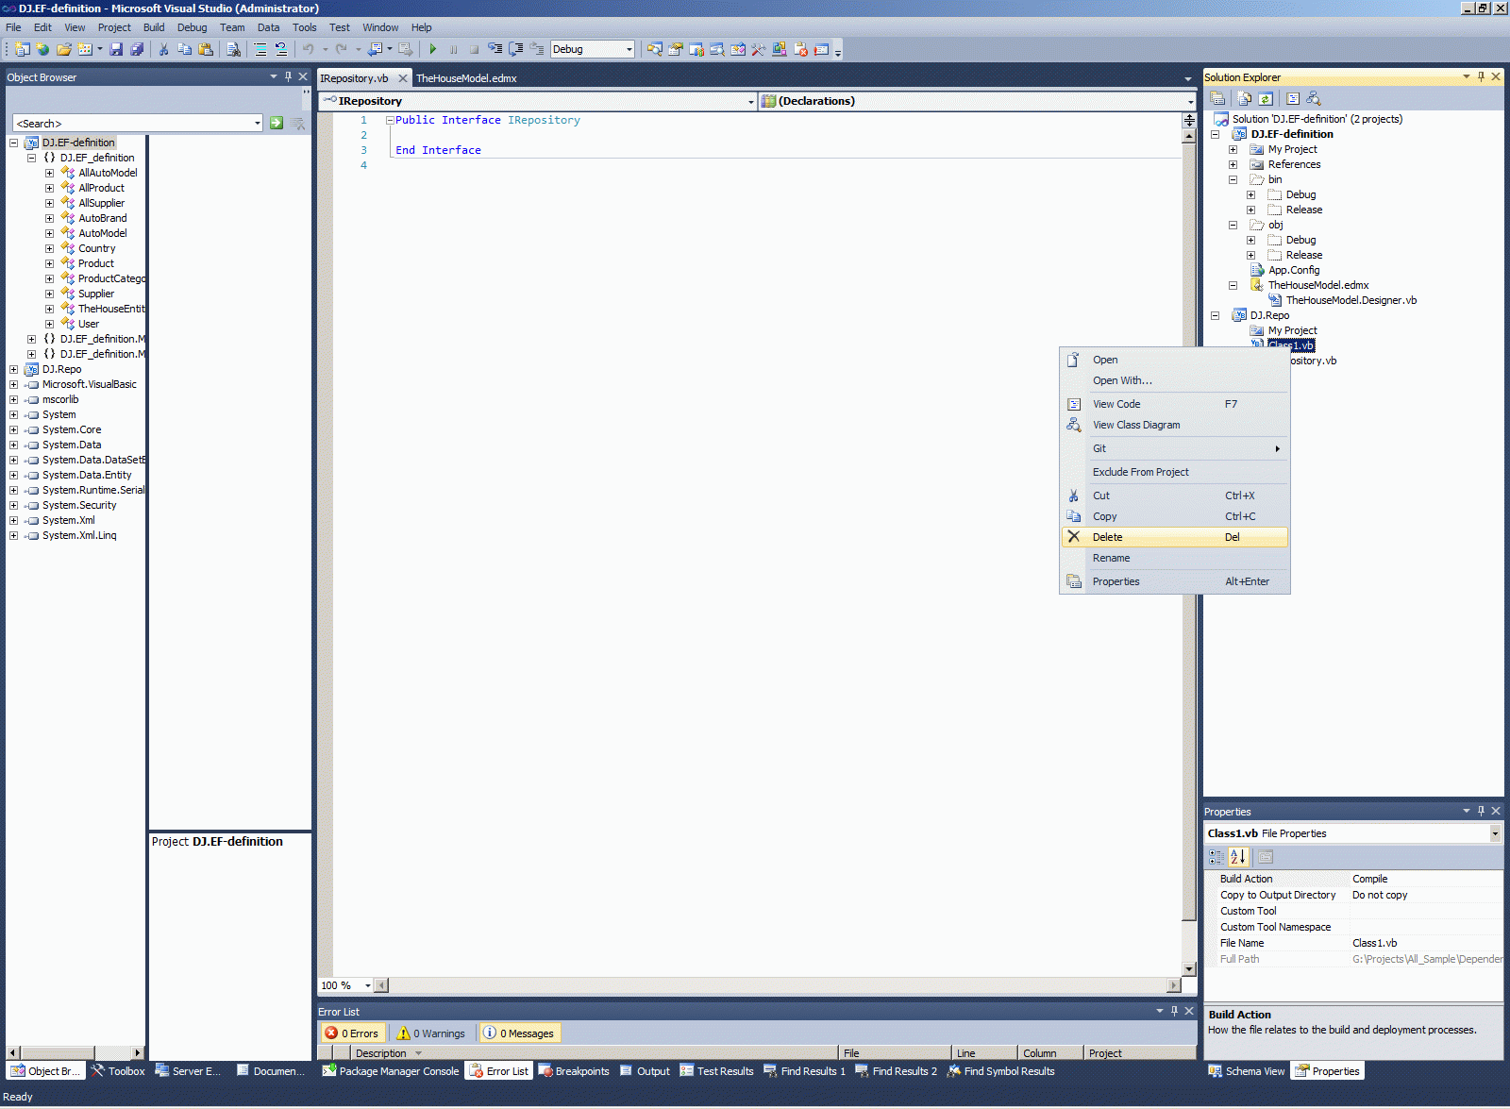Click the Undo arrow in the toolbar
1510x1109 pixels.
(x=308, y=49)
